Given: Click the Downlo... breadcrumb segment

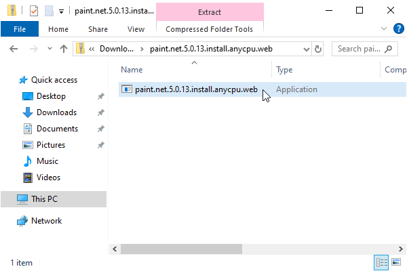Looking at the screenshot, I should pos(117,49).
